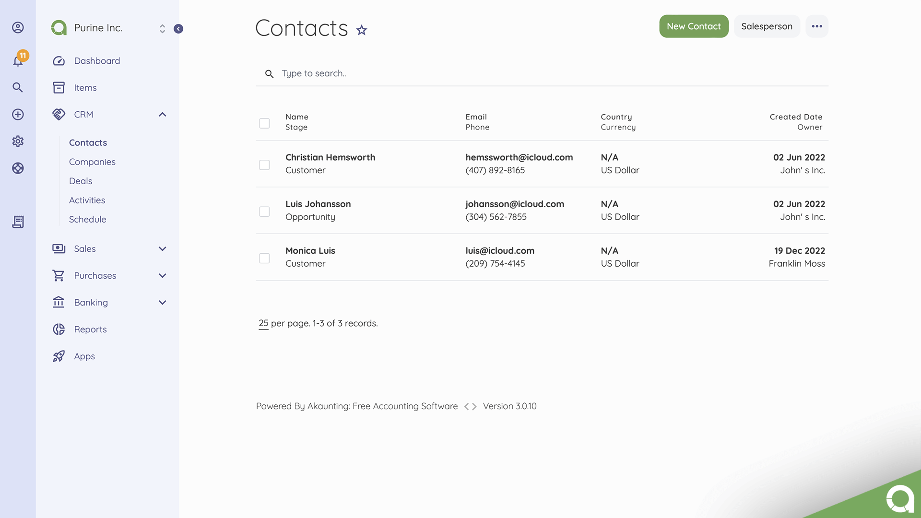Click the support lifebuoy icon

18,168
